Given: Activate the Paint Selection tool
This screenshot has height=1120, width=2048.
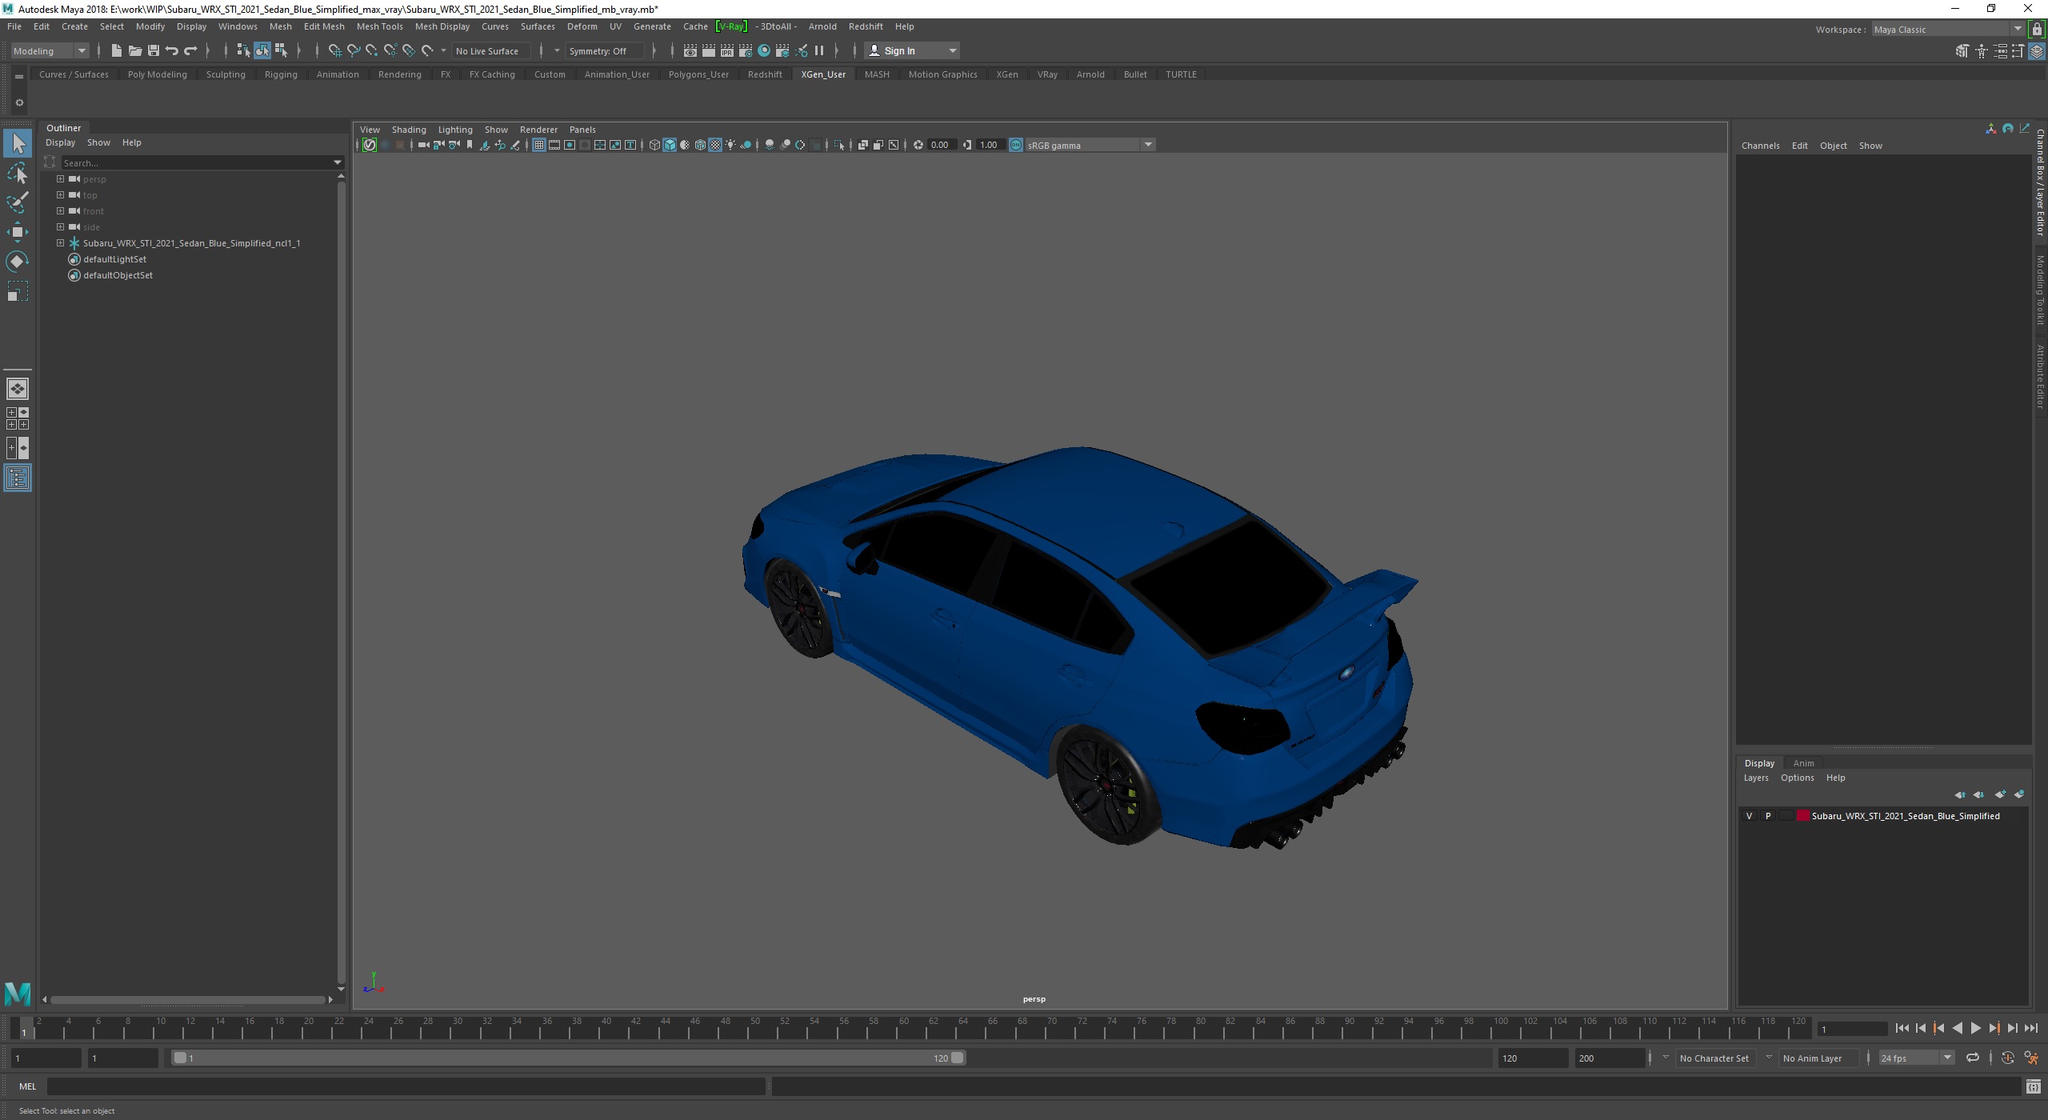Looking at the screenshot, I should [x=18, y=202].
